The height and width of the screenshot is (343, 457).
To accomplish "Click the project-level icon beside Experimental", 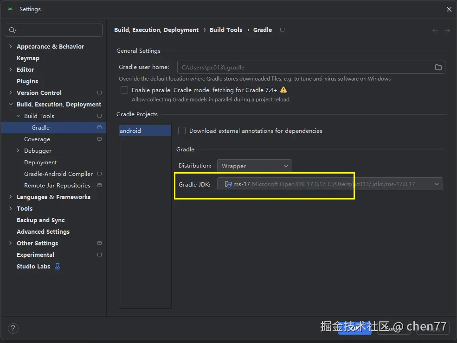I will point(99,255).
